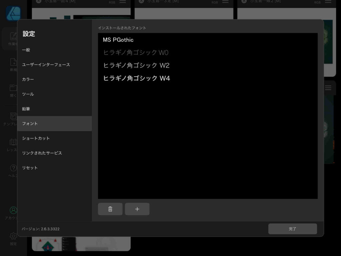The width and height of the screenshot is (341, 256).
Task: Tap the バージョン: 2.6.3.3322 text
Action: tap(40, 229)
